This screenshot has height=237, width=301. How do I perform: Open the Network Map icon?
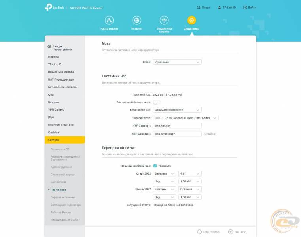[109, 20]
